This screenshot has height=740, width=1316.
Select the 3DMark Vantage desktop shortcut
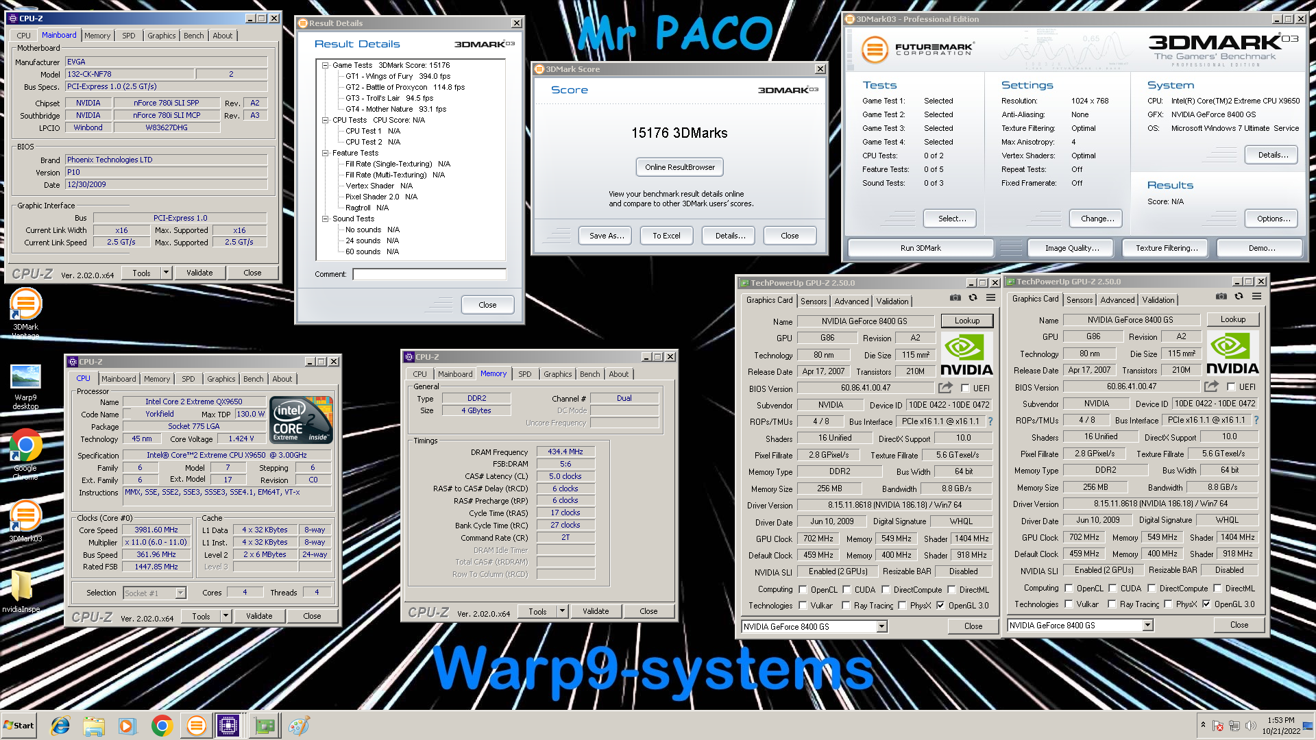26,312
